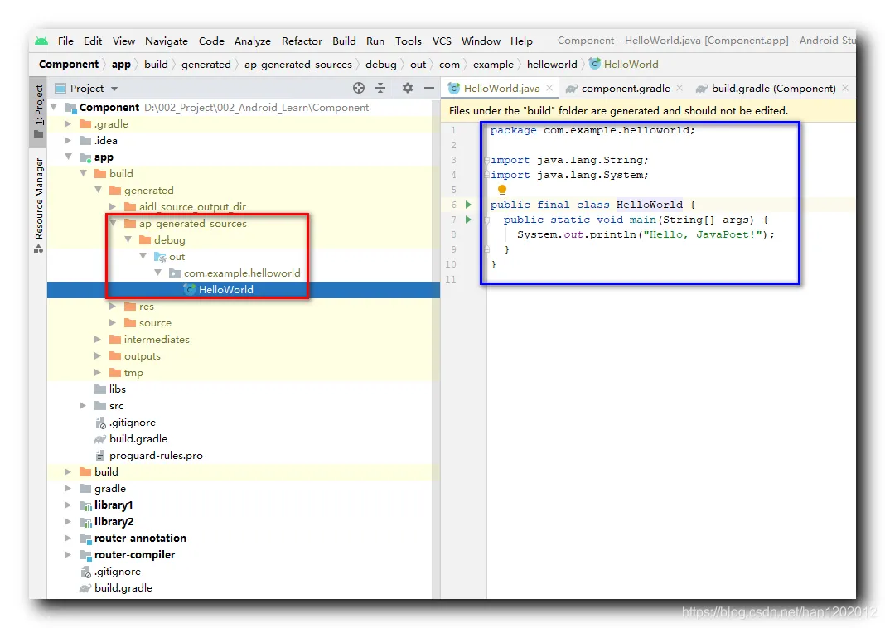Switch to component.gradle tab
The width and height of the screenshot is (885, 628).
tap(626, 88)
